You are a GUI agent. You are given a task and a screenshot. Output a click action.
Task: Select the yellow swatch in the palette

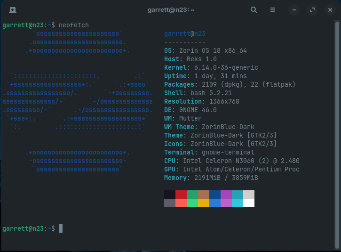(204, 203)
